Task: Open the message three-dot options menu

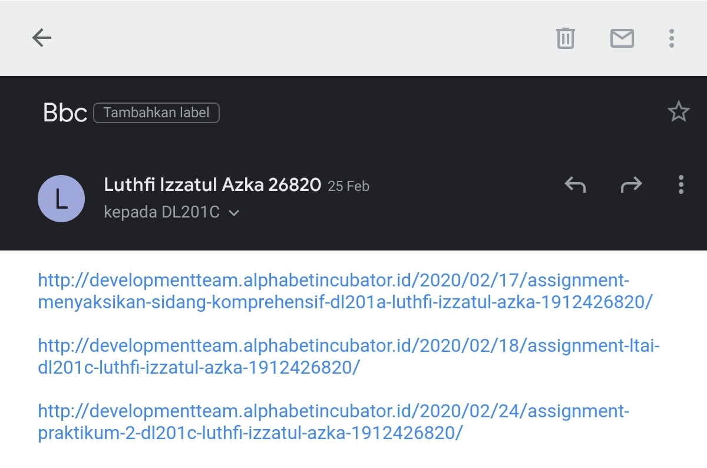Action: pos(680,185)
